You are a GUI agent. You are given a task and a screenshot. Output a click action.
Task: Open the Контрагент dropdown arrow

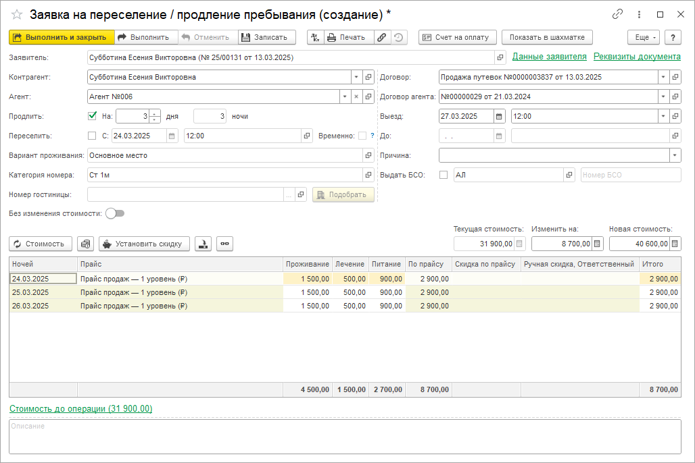point(356,77)
